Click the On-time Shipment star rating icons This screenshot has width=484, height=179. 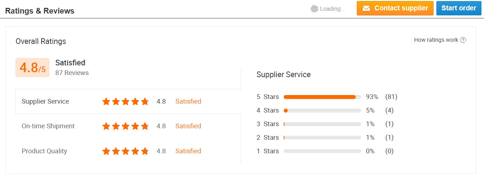point(125,126)
